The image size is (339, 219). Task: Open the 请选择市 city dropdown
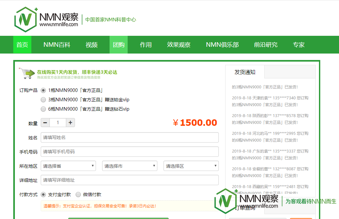[130, 166]
